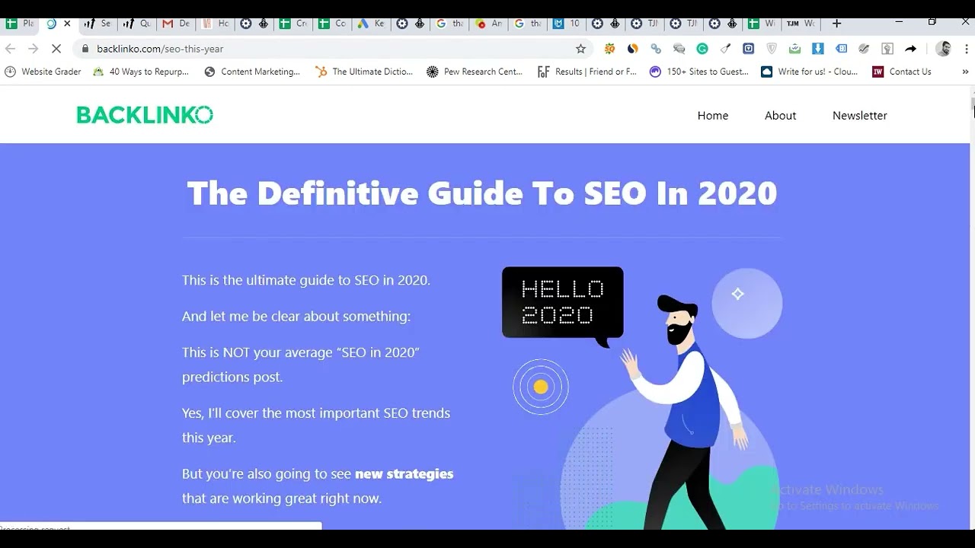The height and width of the screenshot is (548, 975).
Task: Open a new tab with the plus button
Action: tap(836, 24)
